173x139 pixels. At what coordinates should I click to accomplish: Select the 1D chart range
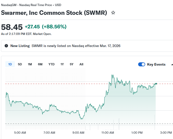10,64
